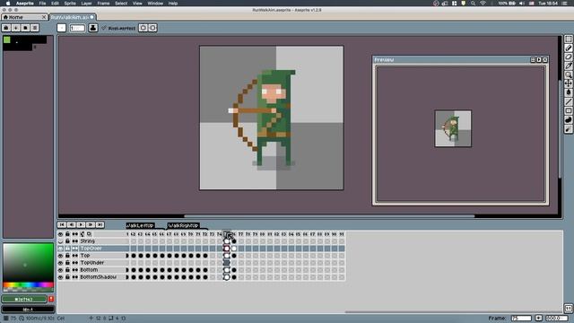574x323 pixels.
Task: Click the first symmetry option button
Action: pos(143,28)
